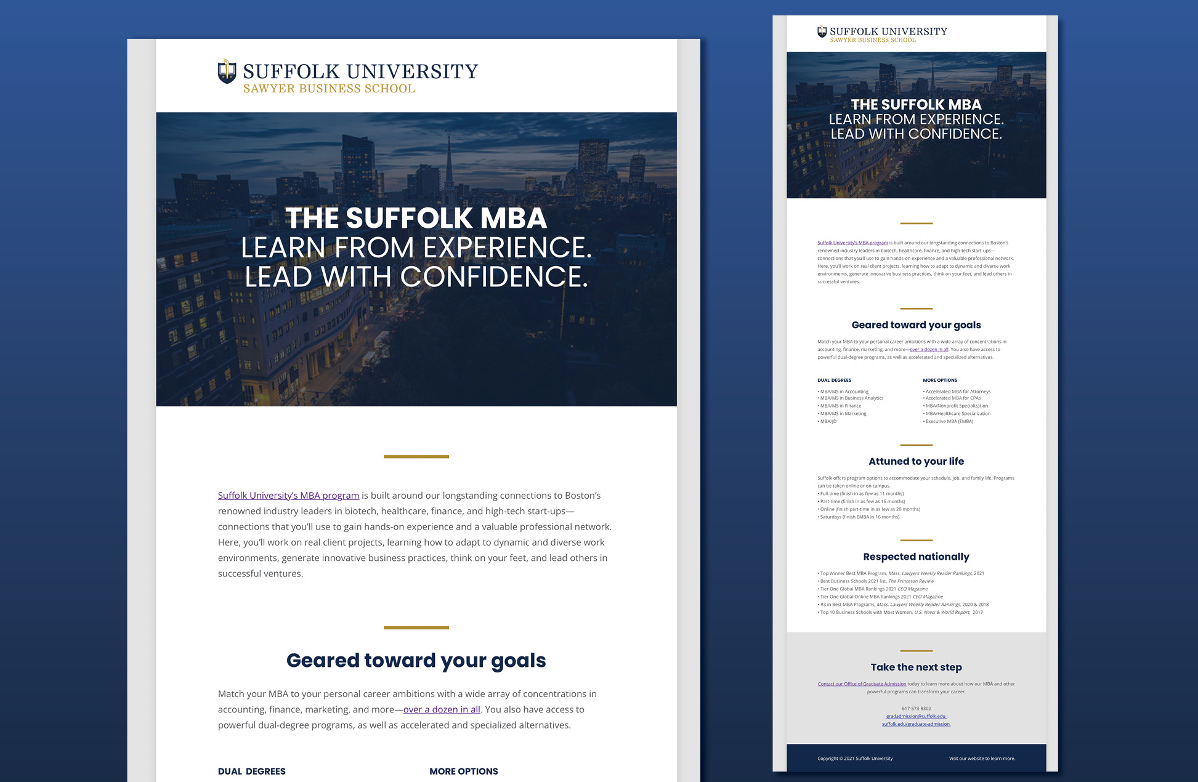1198x782 pixels.
Task: Click the shield logo in the small email preview
Action: (822, 32)
